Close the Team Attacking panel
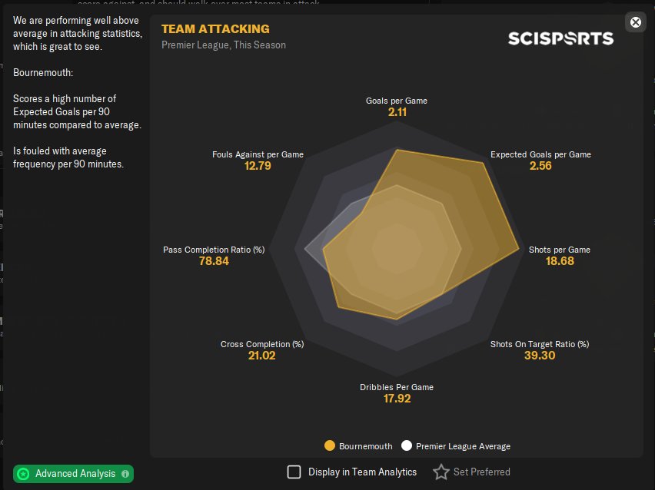The image size is (655, 490). coord(636,22)
